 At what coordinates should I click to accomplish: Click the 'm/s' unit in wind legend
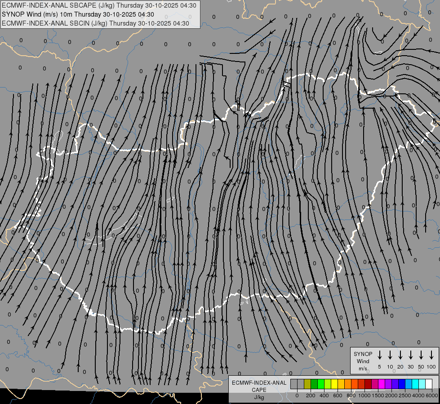pos(363,369)
